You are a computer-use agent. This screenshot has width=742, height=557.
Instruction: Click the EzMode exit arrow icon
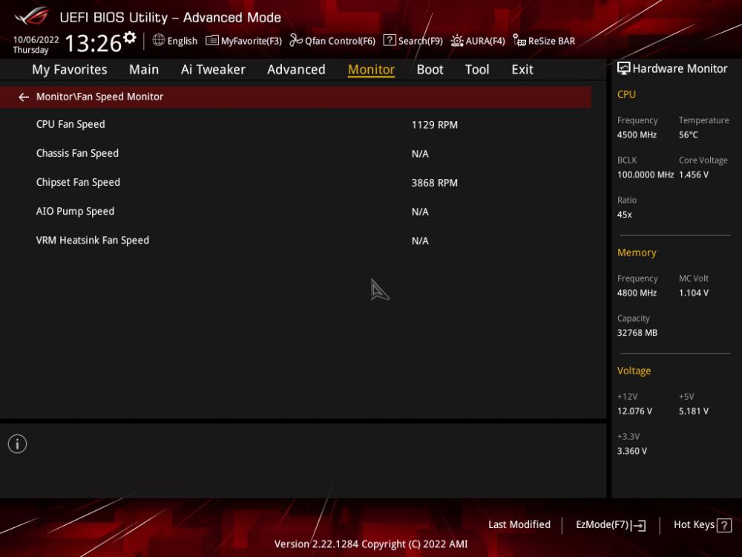(638, 525)
